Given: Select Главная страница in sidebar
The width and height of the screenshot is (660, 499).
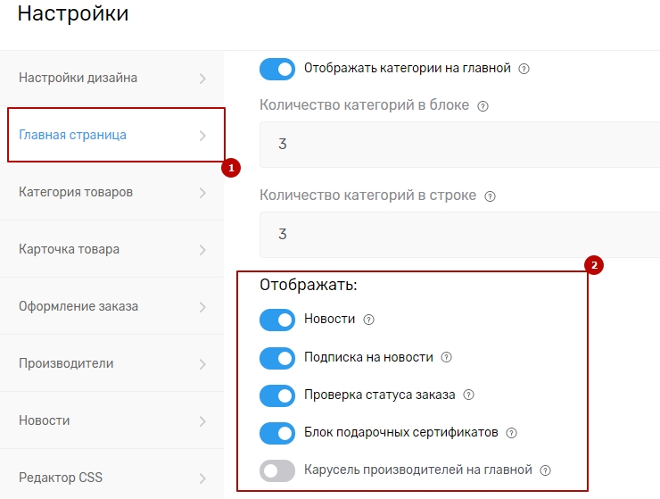Looking at the screenshot, I should coord(73,135).
